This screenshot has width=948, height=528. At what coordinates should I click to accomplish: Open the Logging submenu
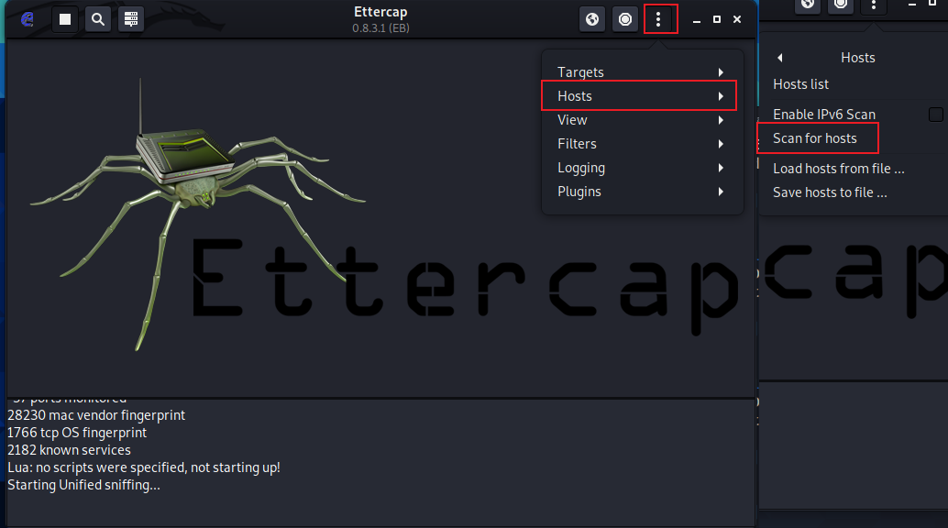(642, 168)
